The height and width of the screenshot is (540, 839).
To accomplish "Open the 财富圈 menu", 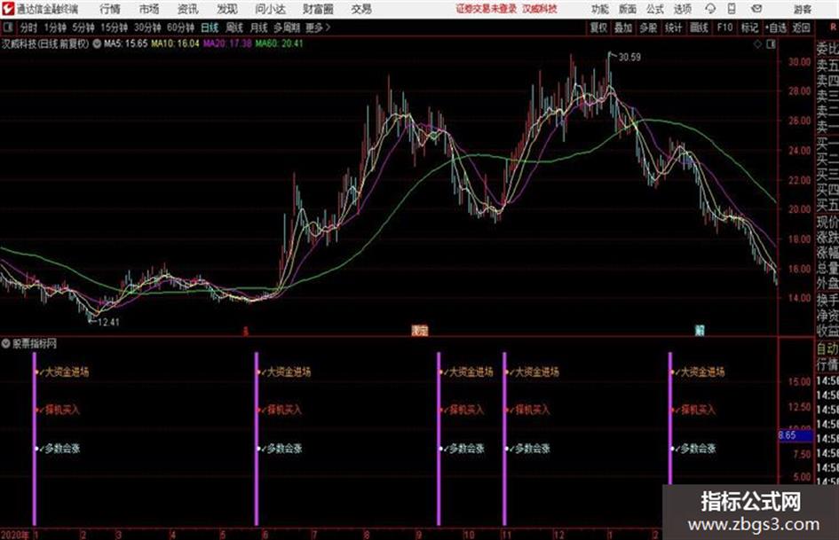I will coord(318,9).
